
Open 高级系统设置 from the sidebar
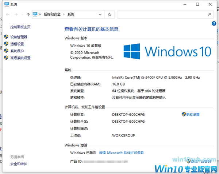[x=20, y=58]
